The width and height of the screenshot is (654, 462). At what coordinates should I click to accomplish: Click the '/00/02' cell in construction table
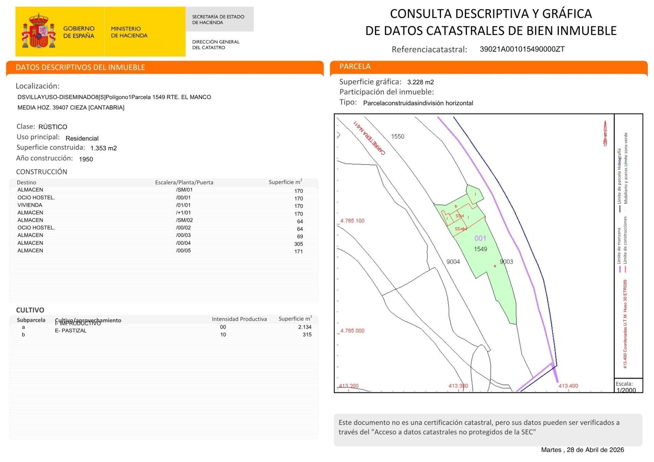click(x=183, y=227)
